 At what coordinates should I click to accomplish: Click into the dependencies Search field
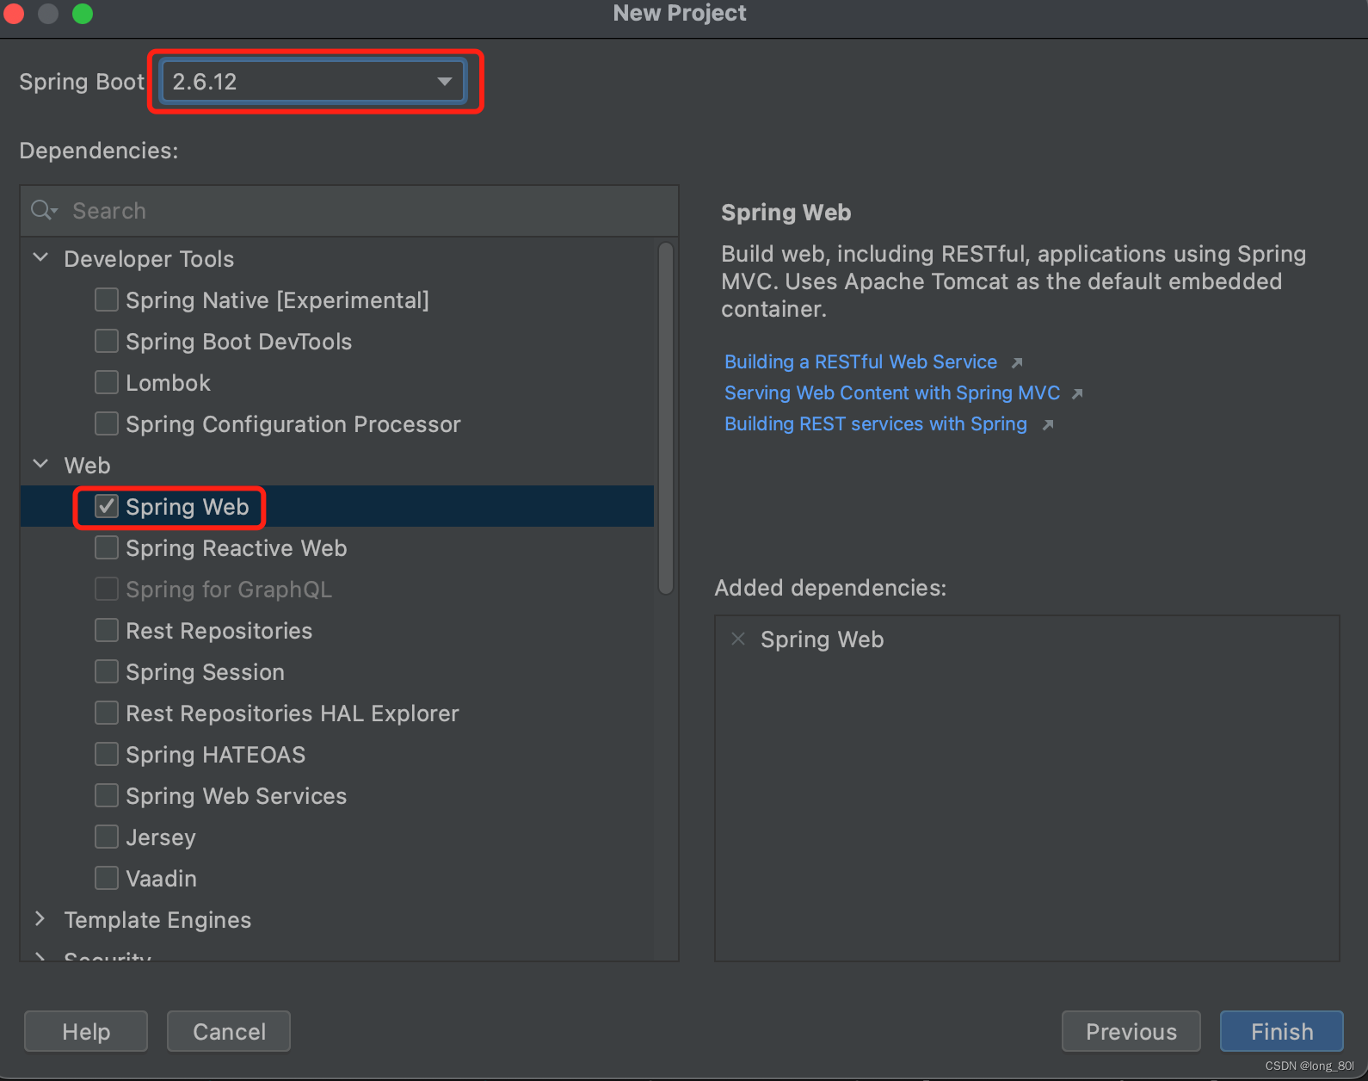(349, 211)
